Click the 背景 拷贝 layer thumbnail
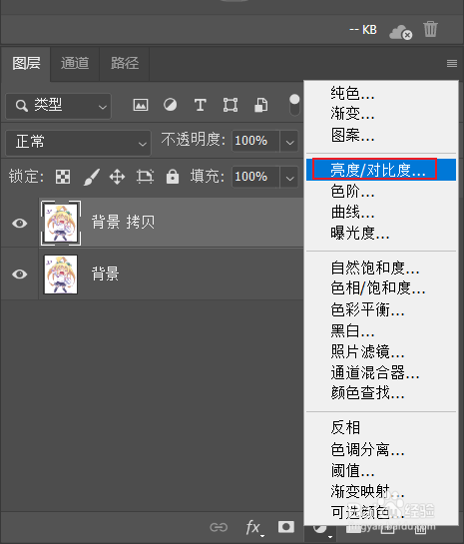The image size is (464, 544). (61, 223)
